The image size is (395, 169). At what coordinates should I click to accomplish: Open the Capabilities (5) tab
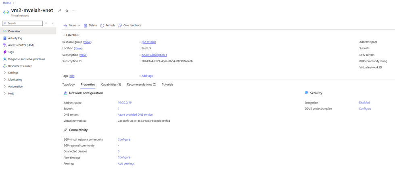pos(111,84)
